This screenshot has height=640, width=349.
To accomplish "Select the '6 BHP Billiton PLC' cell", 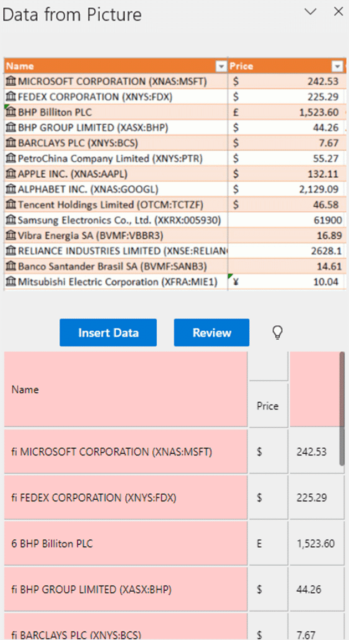I will (x=126, y=544).
